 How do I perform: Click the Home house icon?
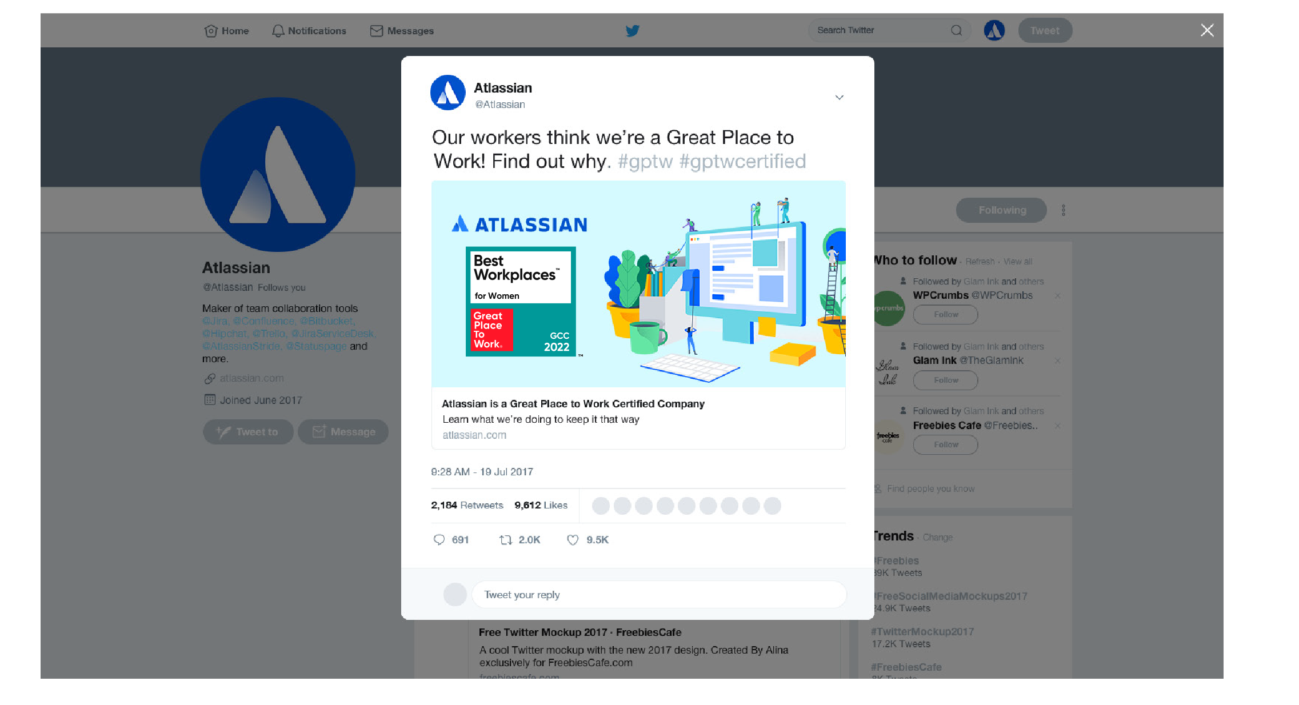(x=211, y=31)
